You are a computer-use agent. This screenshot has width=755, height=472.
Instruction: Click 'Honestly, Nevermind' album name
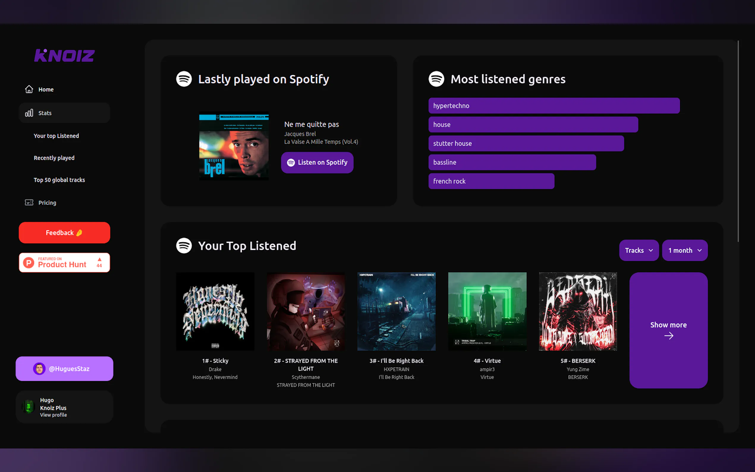tap(215, 377)
